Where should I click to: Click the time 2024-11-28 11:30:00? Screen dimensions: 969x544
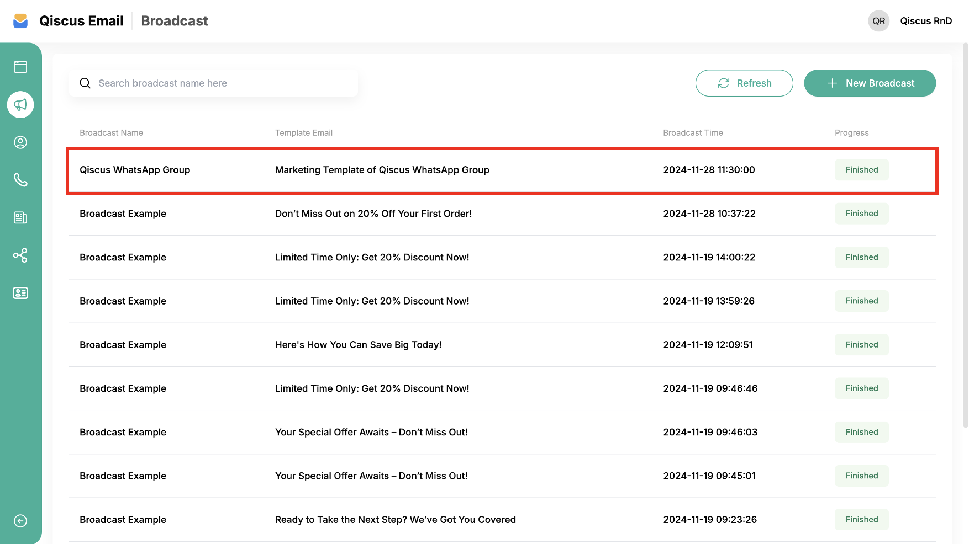coord(709,170)
